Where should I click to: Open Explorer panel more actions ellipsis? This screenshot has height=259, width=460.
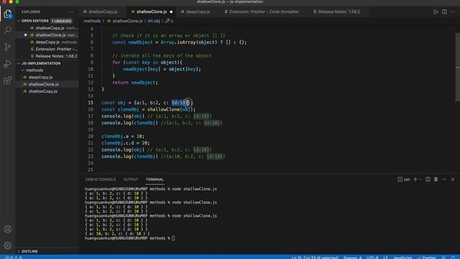coord(71,12)
